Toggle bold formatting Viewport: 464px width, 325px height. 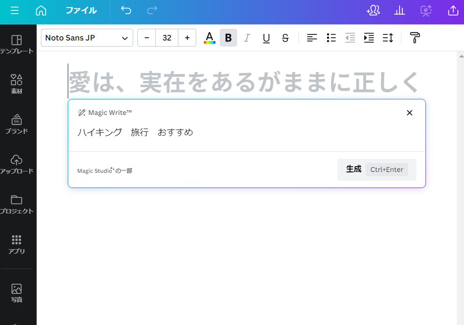[228, 38]
